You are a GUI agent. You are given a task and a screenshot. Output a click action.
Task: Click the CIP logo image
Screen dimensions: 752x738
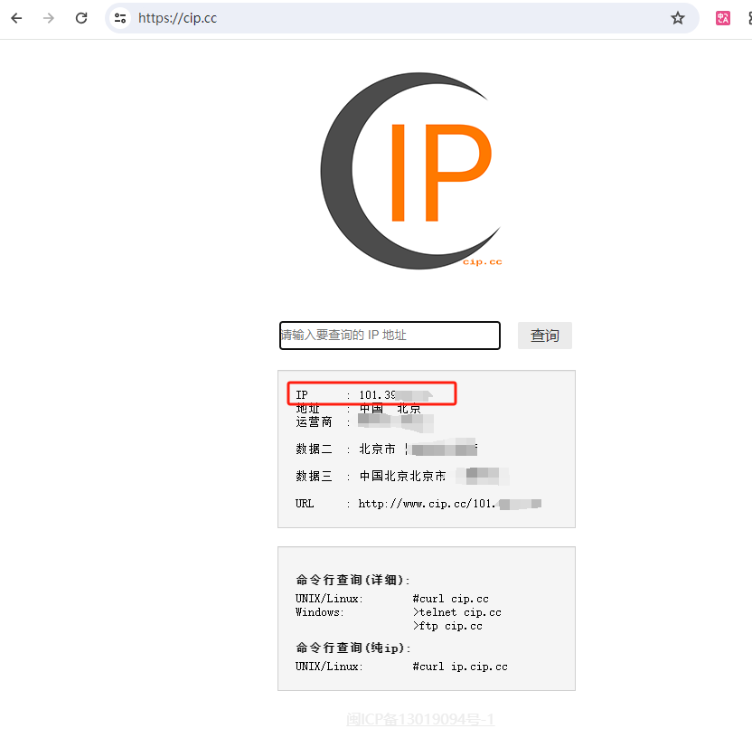pyautogui.click(x=412, y=171)
